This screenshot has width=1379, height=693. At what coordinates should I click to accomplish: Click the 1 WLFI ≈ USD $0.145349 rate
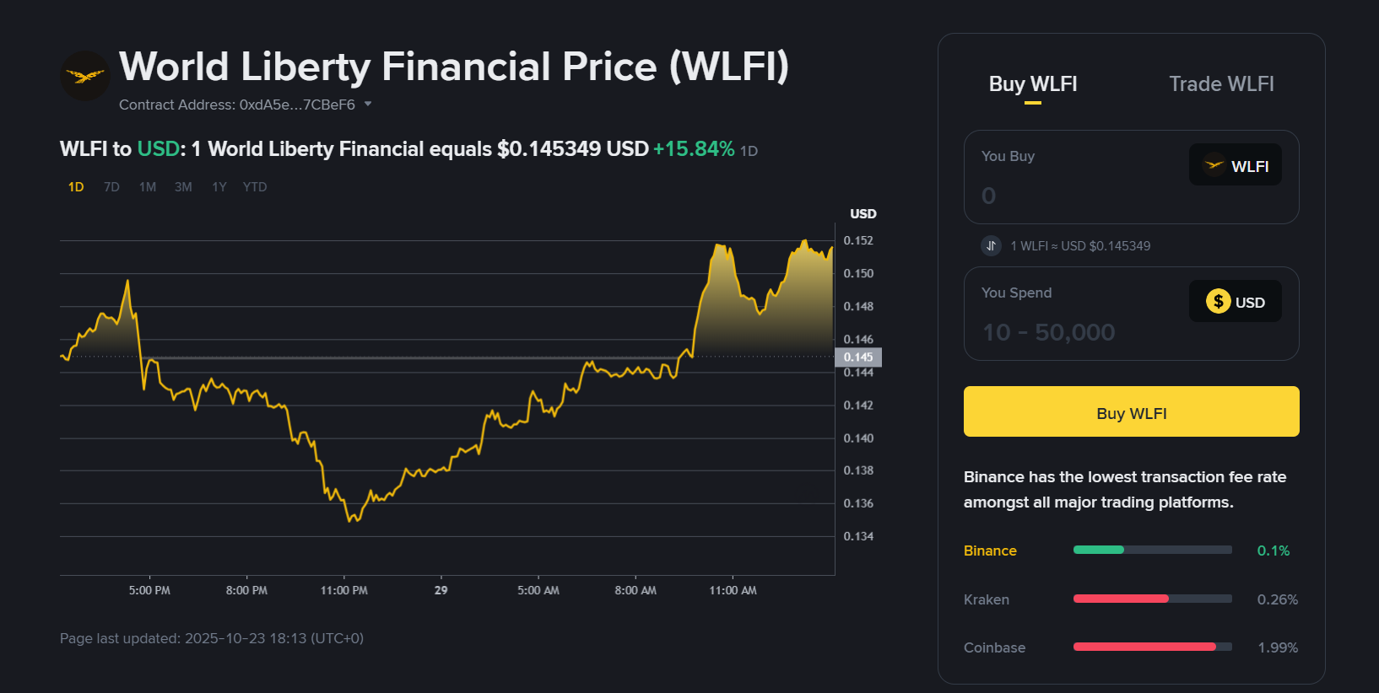(x=1080, y=246)
